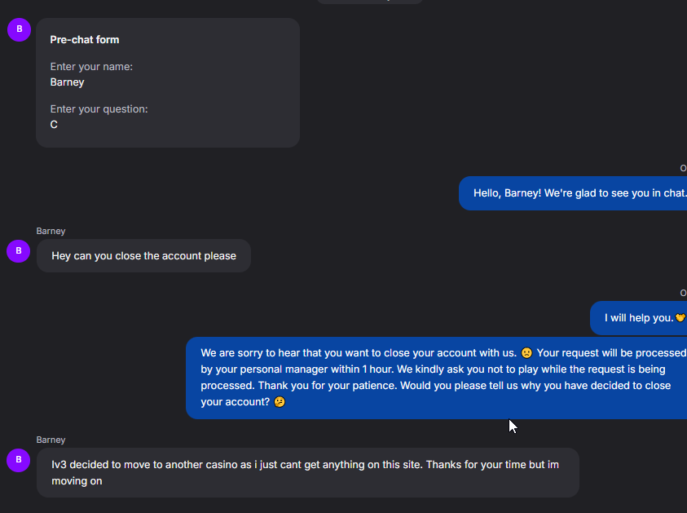
Task: Click the handshake emoji after "I will help you"
Action: (680, 318)
